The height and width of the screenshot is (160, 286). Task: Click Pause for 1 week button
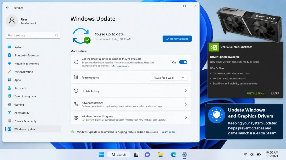click(164, 77)
